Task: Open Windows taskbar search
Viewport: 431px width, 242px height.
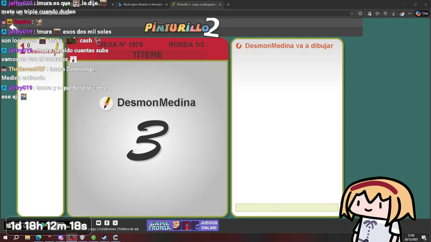Action: 16,238
